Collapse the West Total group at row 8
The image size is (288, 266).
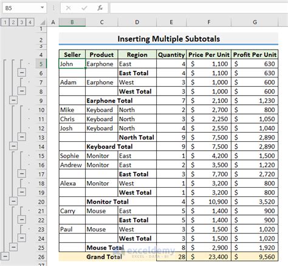[22, 91]
